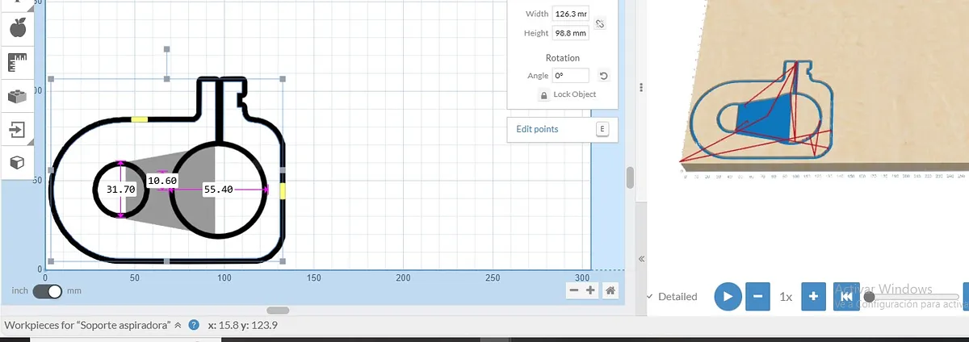Click the Lock Object label
The width and height of the screenshot is (969, 342).
coord(575,95)
